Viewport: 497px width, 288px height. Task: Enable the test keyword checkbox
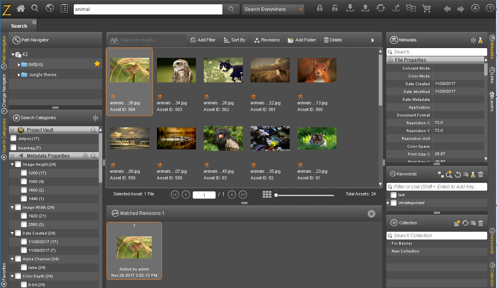tap(394, 195)
